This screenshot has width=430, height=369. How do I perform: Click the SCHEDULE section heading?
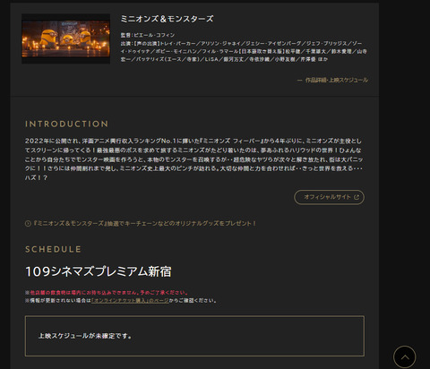[x=53, y=249]
